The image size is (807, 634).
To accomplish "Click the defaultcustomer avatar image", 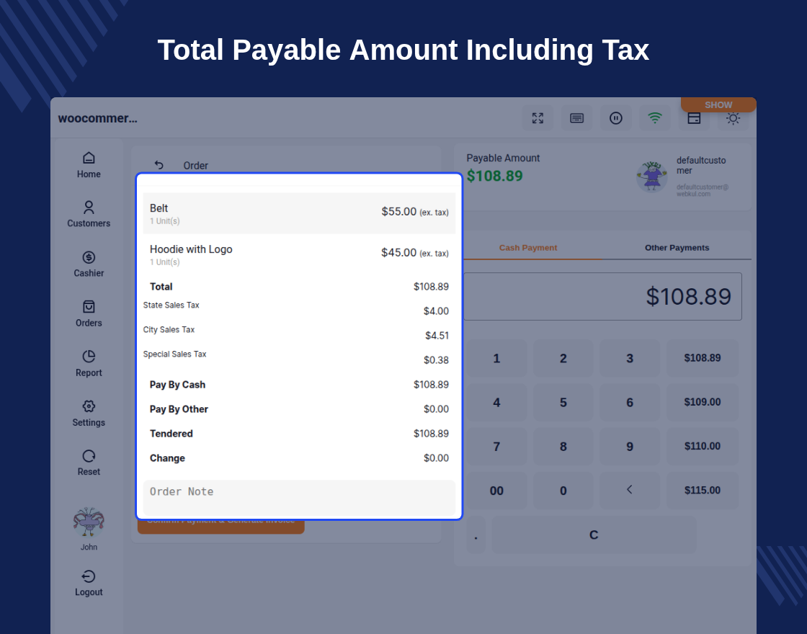I will [651, 177].
